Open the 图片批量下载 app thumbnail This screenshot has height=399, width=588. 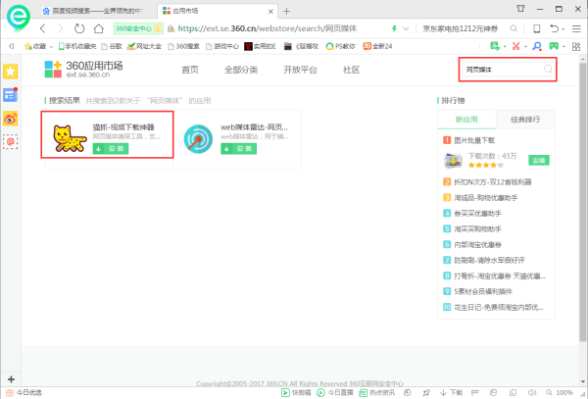(453, 161)
